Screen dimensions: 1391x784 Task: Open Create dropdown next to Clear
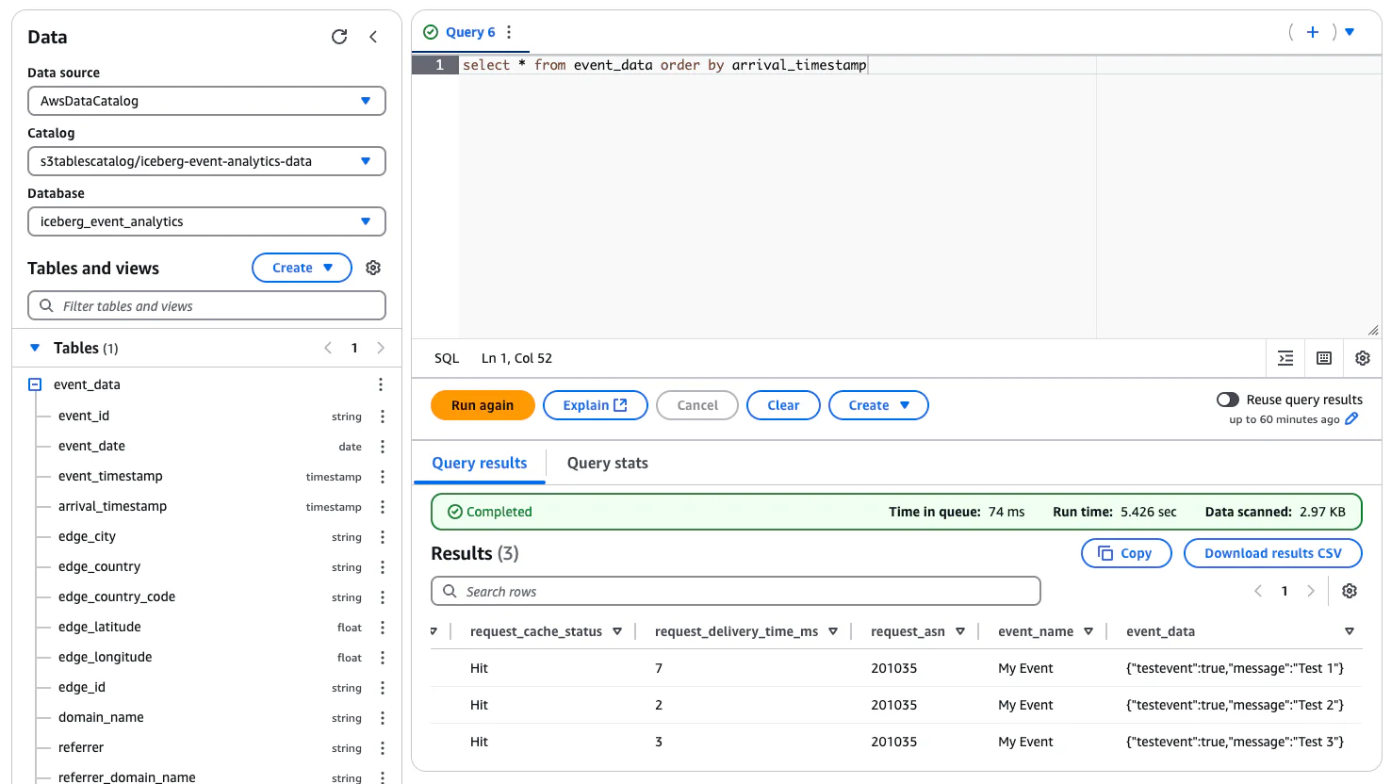point(878,405)
